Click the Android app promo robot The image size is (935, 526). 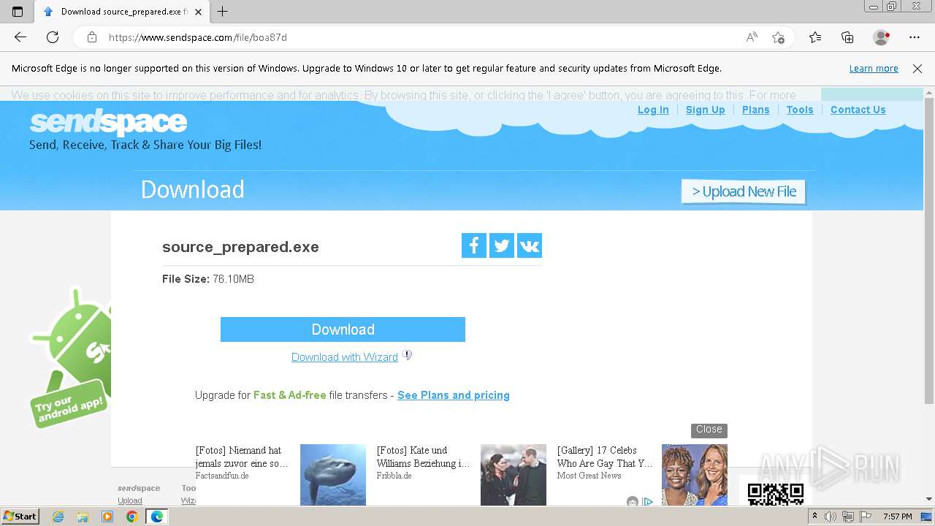pyautogui.click(x=71, y=357)
